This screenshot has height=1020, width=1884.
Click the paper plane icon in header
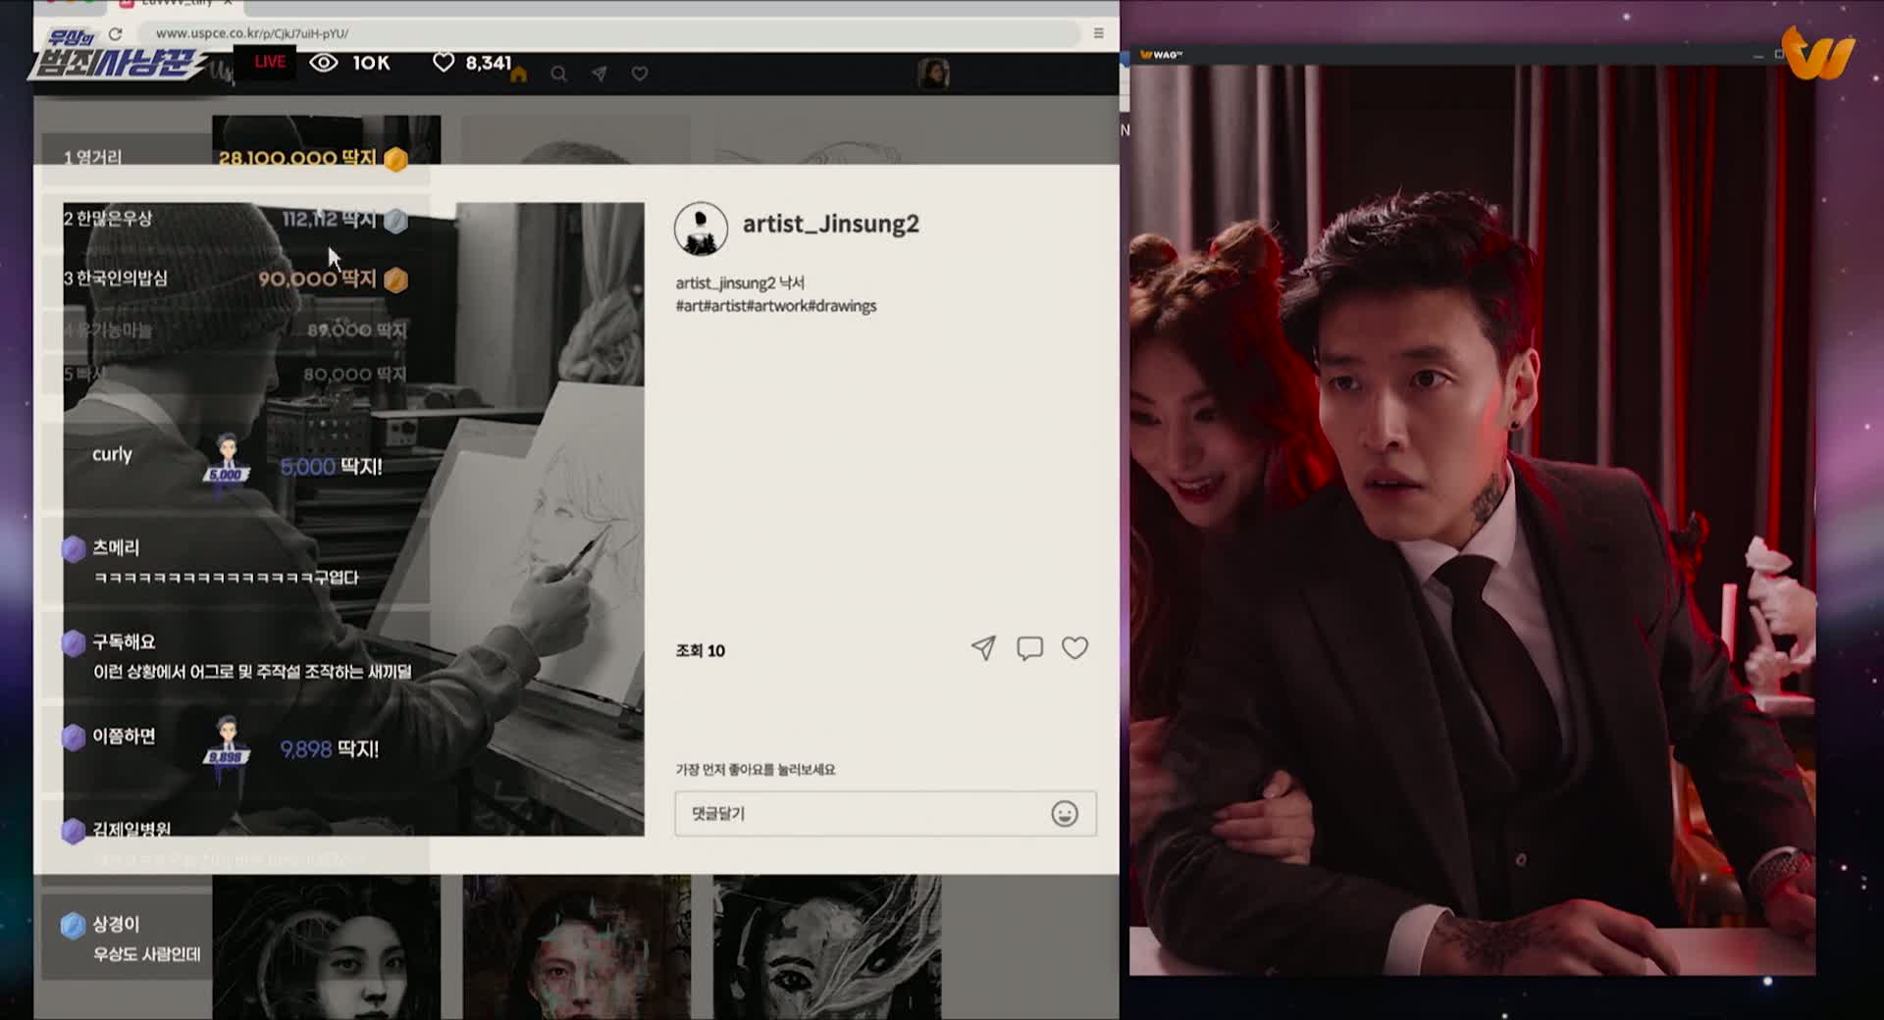599,75
